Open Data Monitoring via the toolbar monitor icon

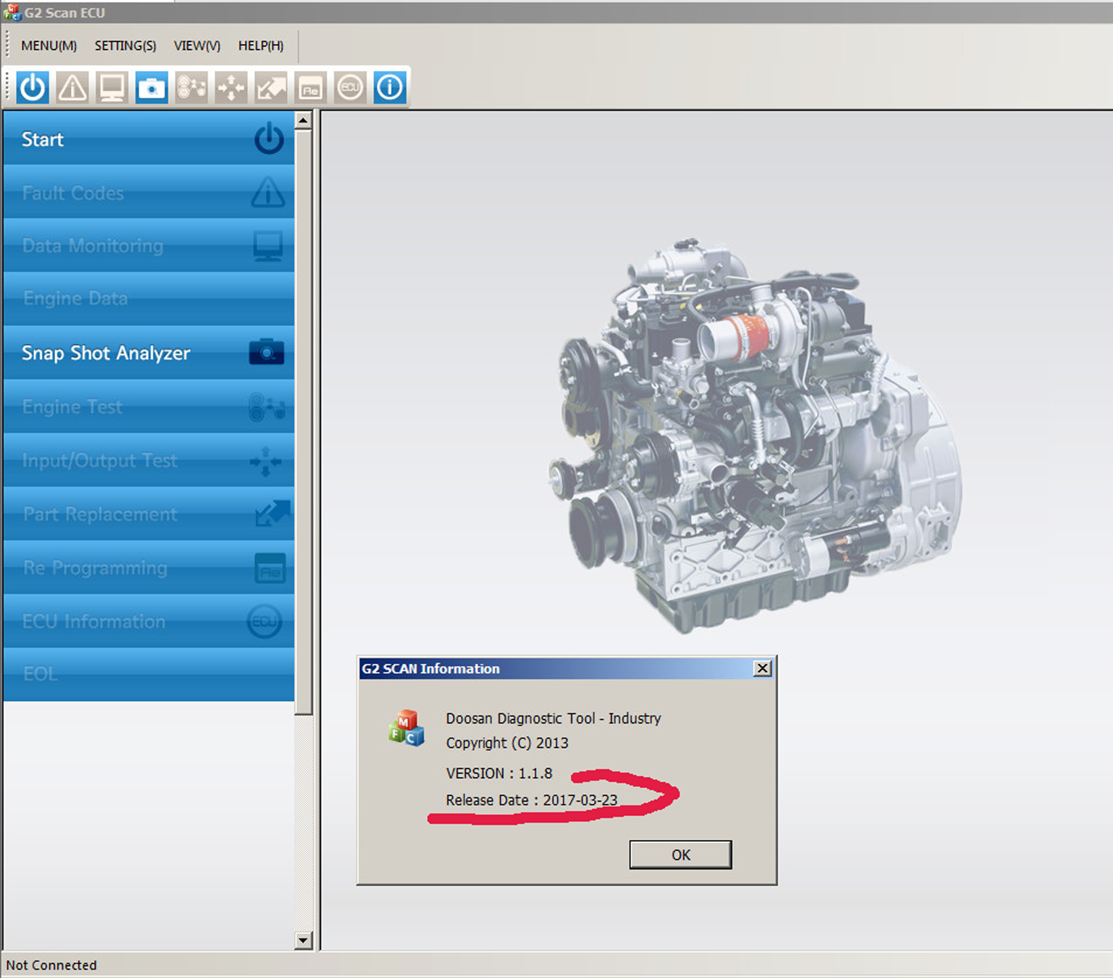click(112, 88)
